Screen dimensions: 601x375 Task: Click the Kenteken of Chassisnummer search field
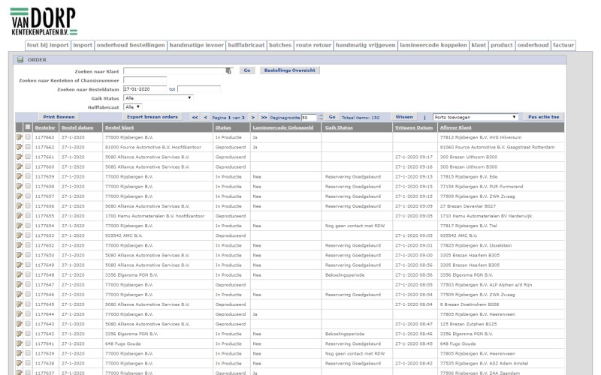tap(145, 80)
